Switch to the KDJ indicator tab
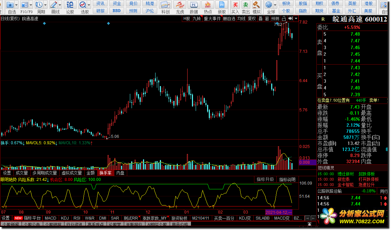391x230 pixels. coord(65,218)
